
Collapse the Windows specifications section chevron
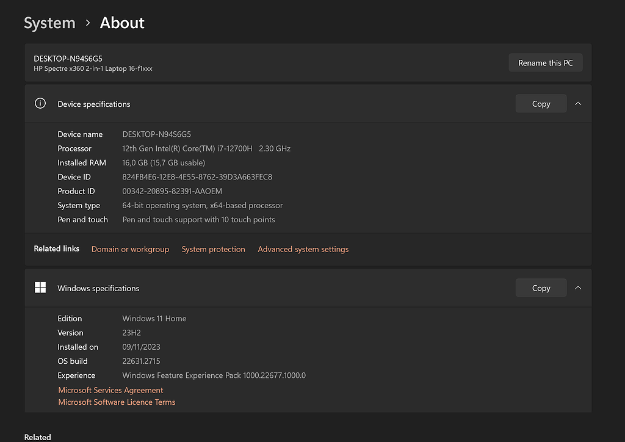click(578, 288)
